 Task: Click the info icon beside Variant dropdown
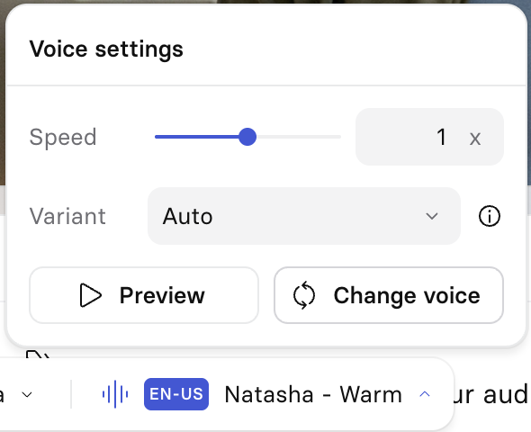[489, 216]
